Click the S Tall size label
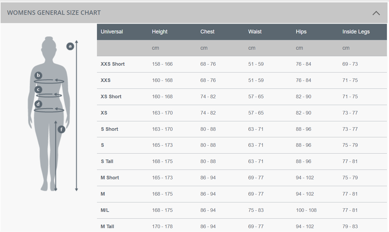This screenshot has width=389, height=232. point(107,162)
